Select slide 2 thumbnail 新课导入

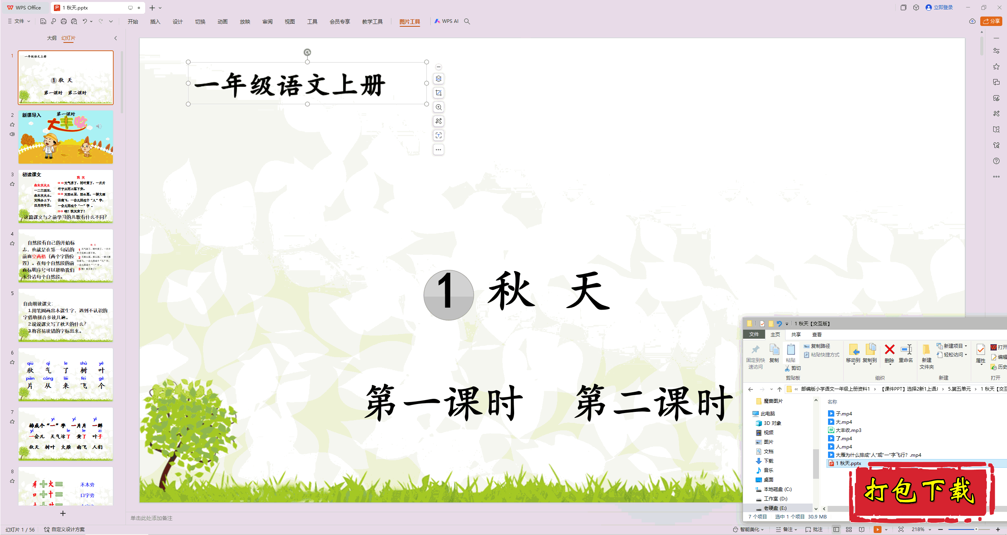point(66,137)
